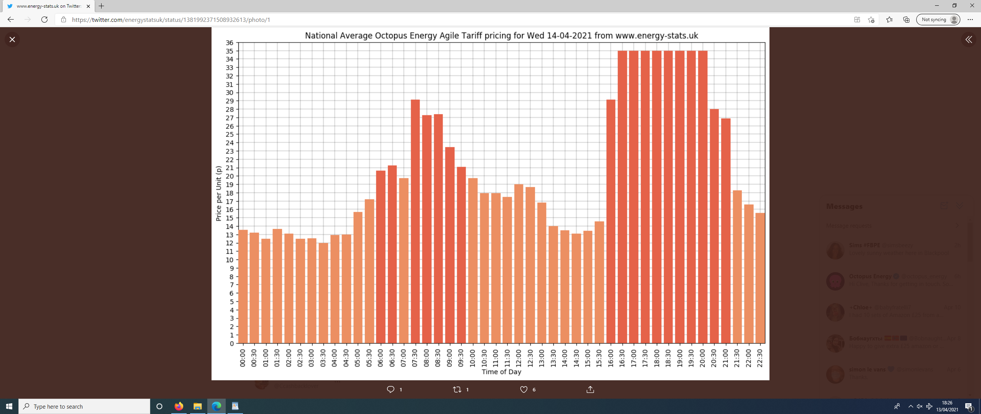Like the tweet with heart icon
981x414 pixels.
pyautogui.click(x=523, y=389)
